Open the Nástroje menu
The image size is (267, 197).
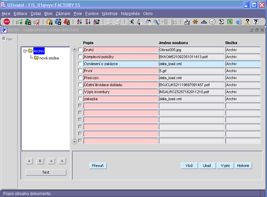tap(110, 14)
